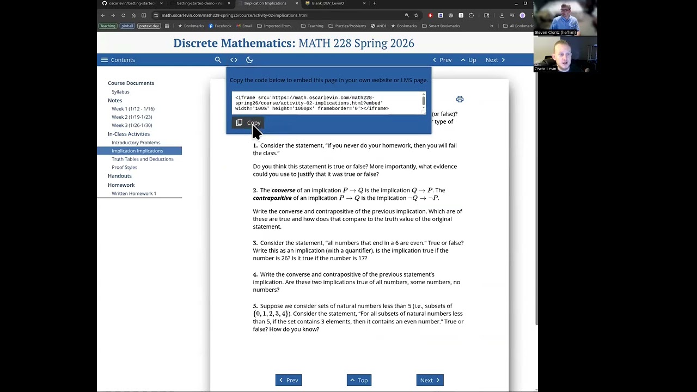Open the first starred Bookmarks folder
Screen dimensions: 697x392
tap(191, 26)
